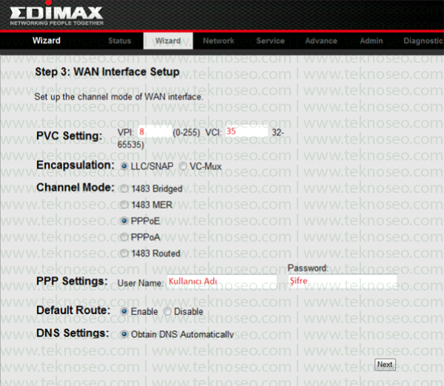The width and height of the screenshot is (444, 386).
Task: Click the PVC Setting label
Action: [70, 136]
